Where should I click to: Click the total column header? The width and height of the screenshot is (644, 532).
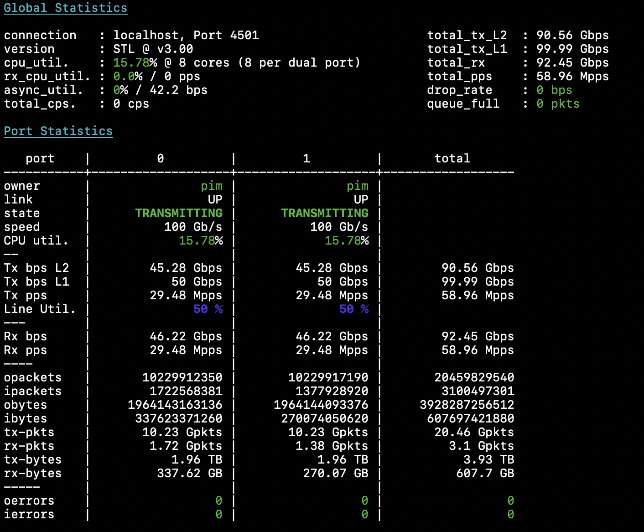452,158
